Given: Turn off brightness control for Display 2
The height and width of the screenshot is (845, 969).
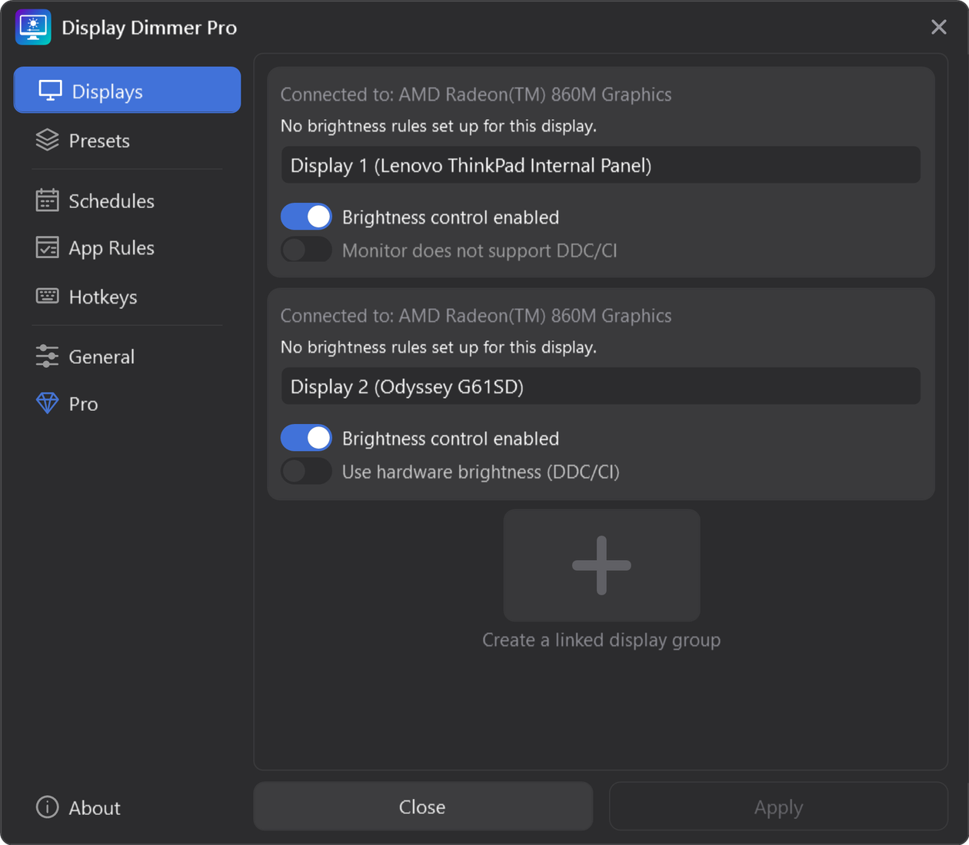Looking at the screenshot, I should pyautogui.click(x=306, y=438).
